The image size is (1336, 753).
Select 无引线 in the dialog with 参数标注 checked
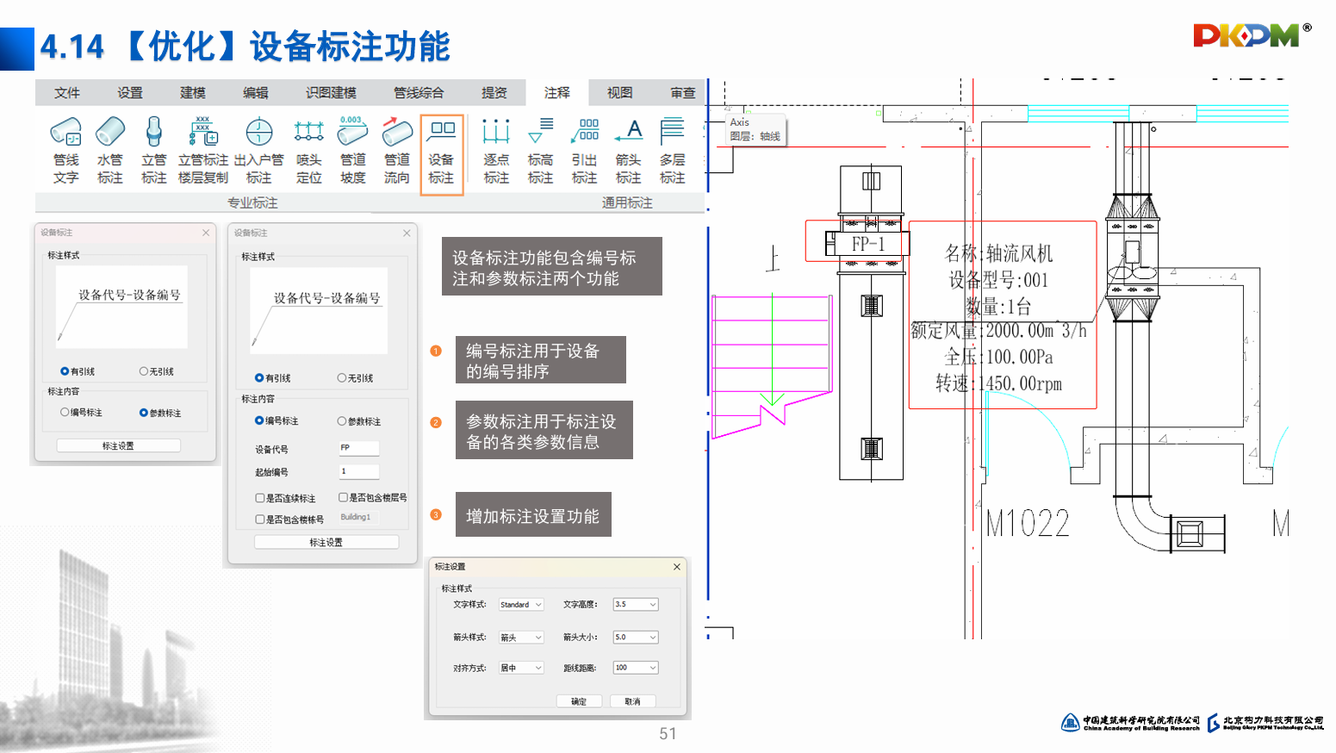[144, 371]
